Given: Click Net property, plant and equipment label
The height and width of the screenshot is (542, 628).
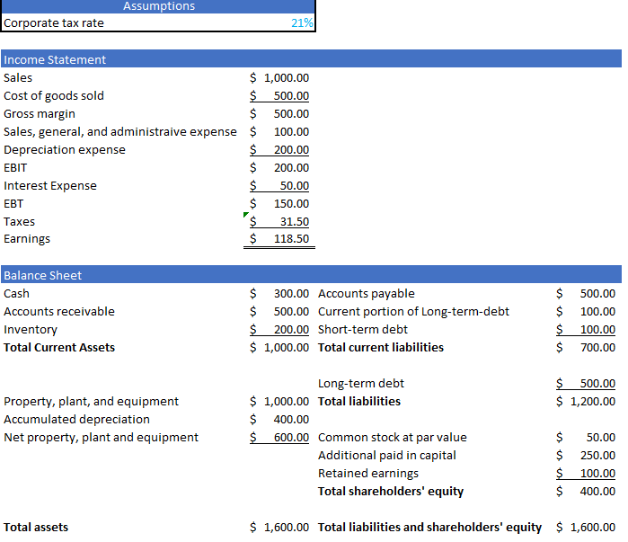Looking at the screenshot, I should click(x=101, y=438).
